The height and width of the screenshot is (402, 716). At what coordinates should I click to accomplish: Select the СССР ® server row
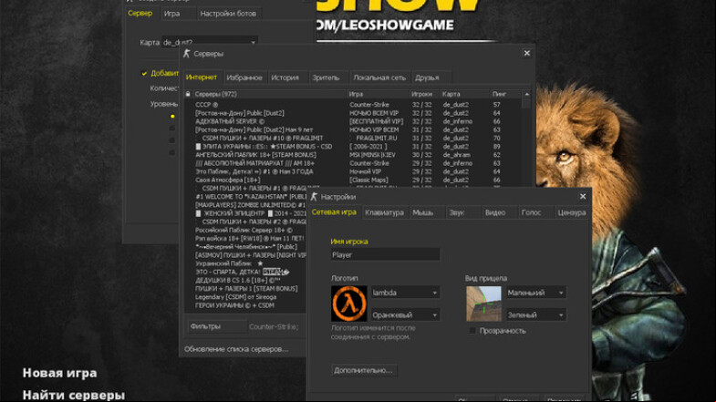click(351, 105)
